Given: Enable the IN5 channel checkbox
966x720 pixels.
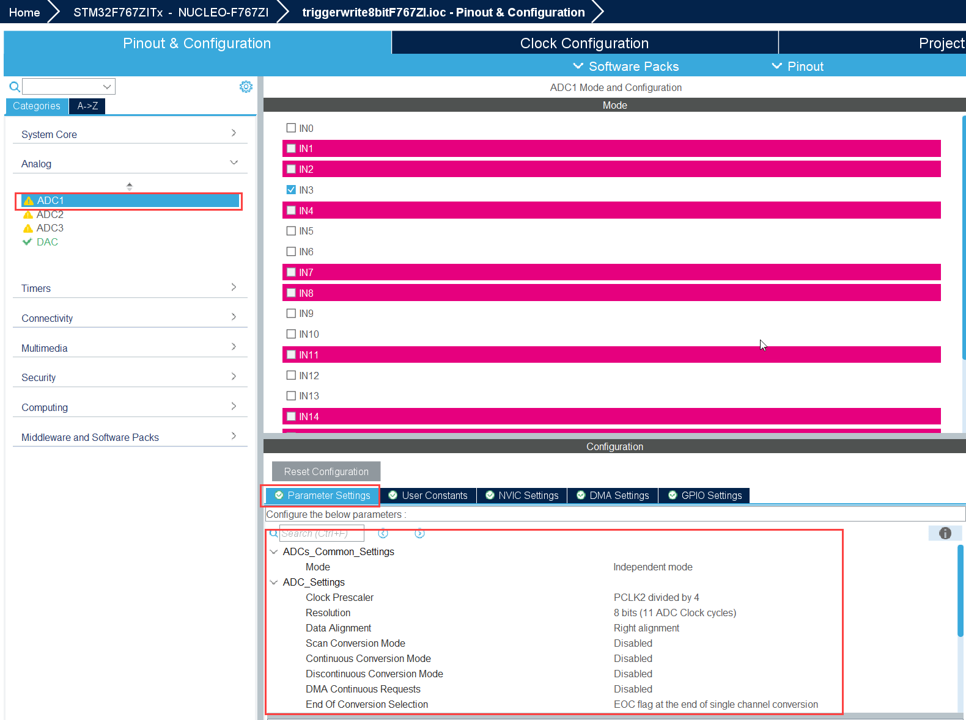Looking at the screenshot, I should (292, 231).
